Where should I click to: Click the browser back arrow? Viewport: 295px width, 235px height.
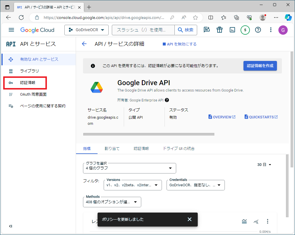click(x=8, y=17)
